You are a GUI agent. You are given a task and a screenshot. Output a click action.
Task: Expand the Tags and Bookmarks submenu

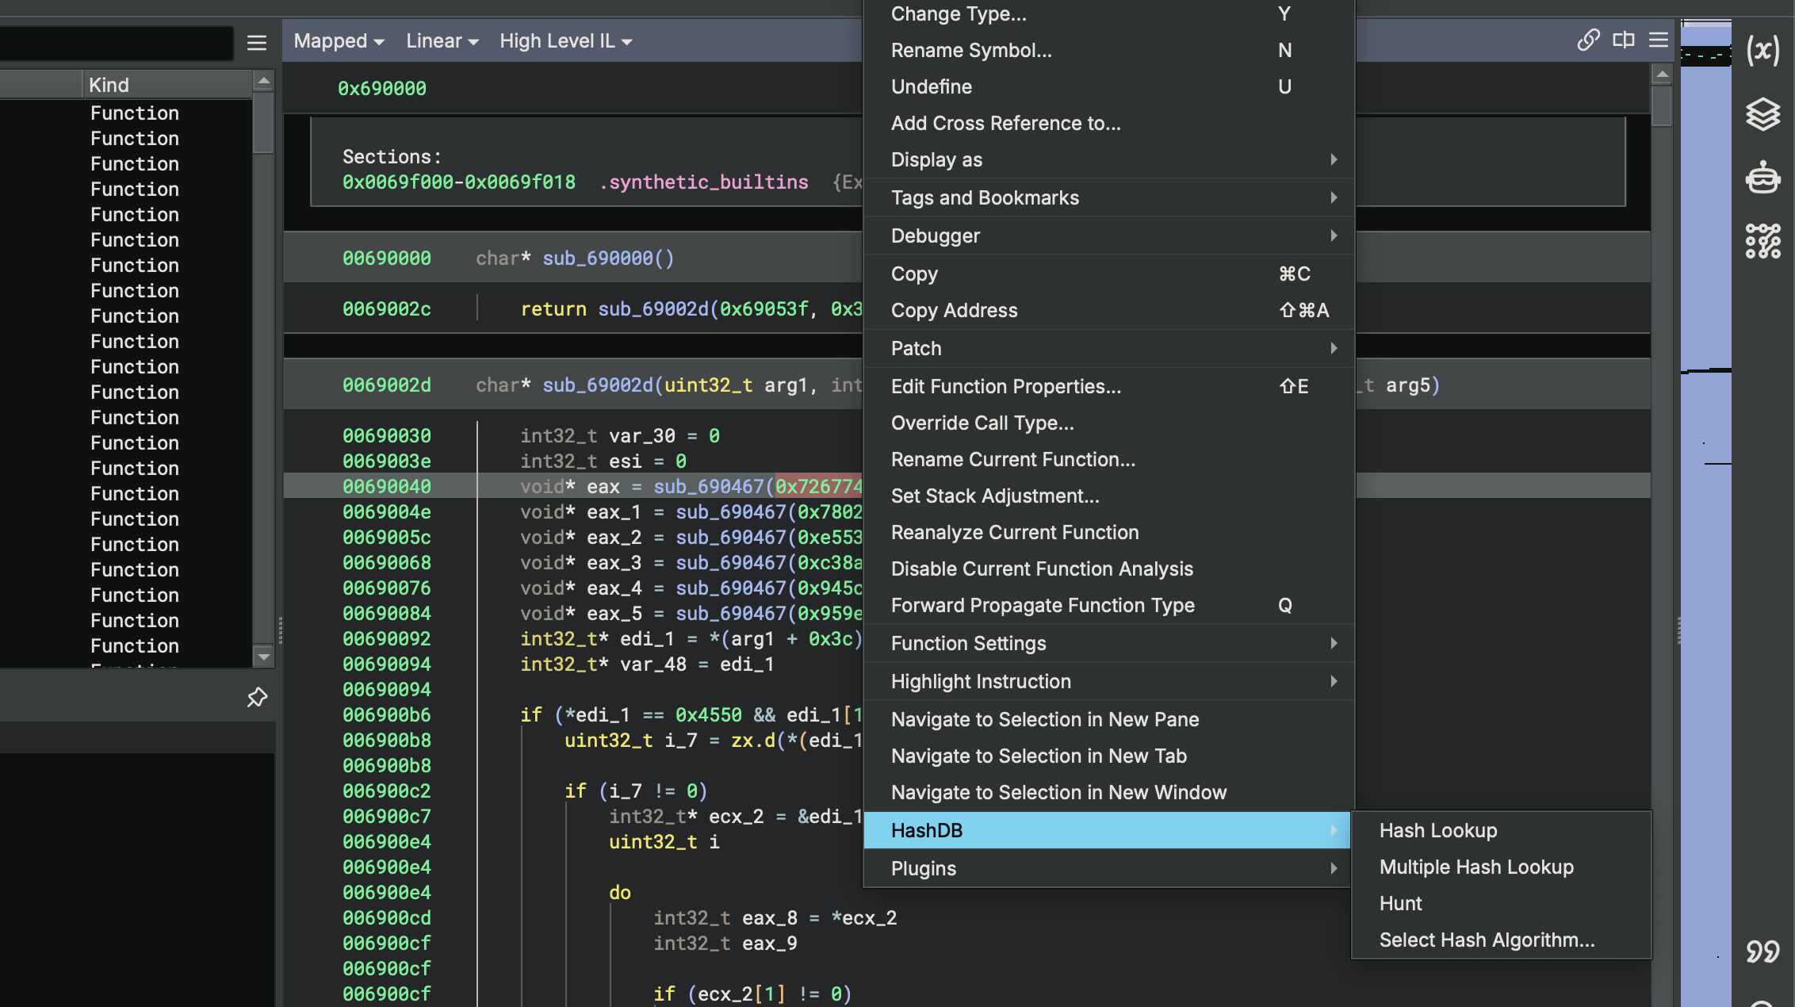click(1108, 197)
